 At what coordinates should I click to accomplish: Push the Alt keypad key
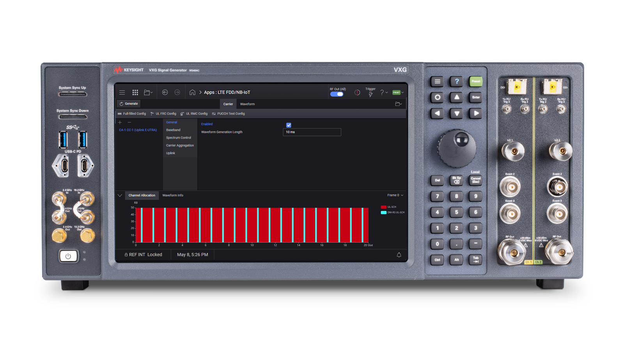[x=457, y=260]
